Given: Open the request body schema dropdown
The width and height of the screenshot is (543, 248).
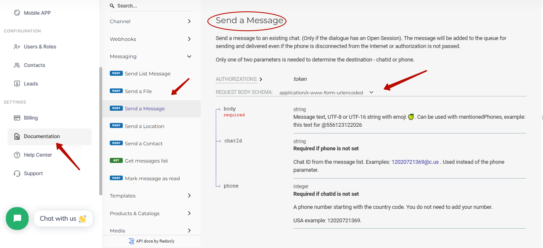Looking at the screenshot, I should pyautogui.click(x=326, y=93).
